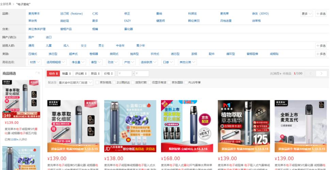
Task: Filter by brand 诤友 (JOYO)
Action: click(x=260, y=14)
